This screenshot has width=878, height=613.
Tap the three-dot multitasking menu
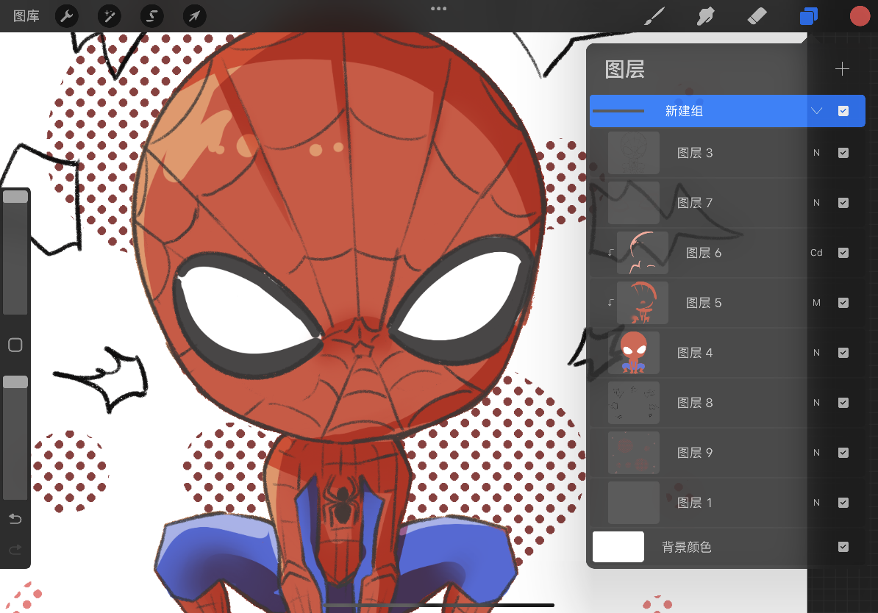click(438, 8)
